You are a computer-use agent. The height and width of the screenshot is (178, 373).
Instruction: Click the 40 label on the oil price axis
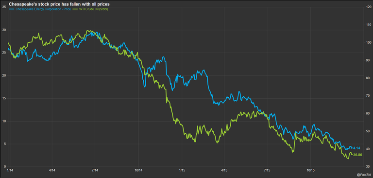coord(368,149)
